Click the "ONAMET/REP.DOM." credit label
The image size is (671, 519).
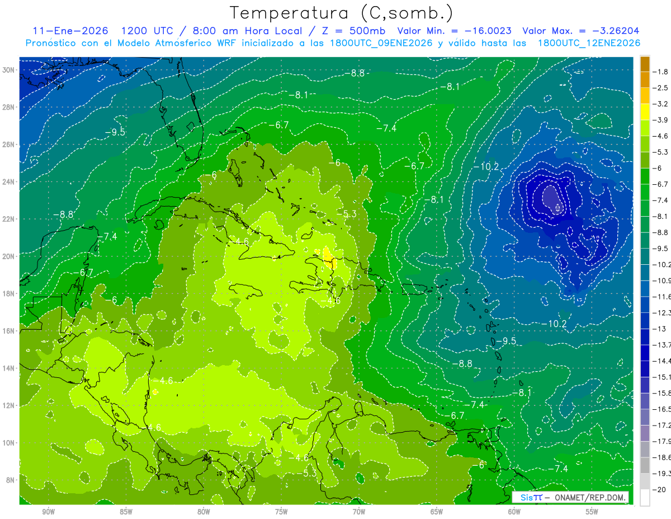click(590, 497)
